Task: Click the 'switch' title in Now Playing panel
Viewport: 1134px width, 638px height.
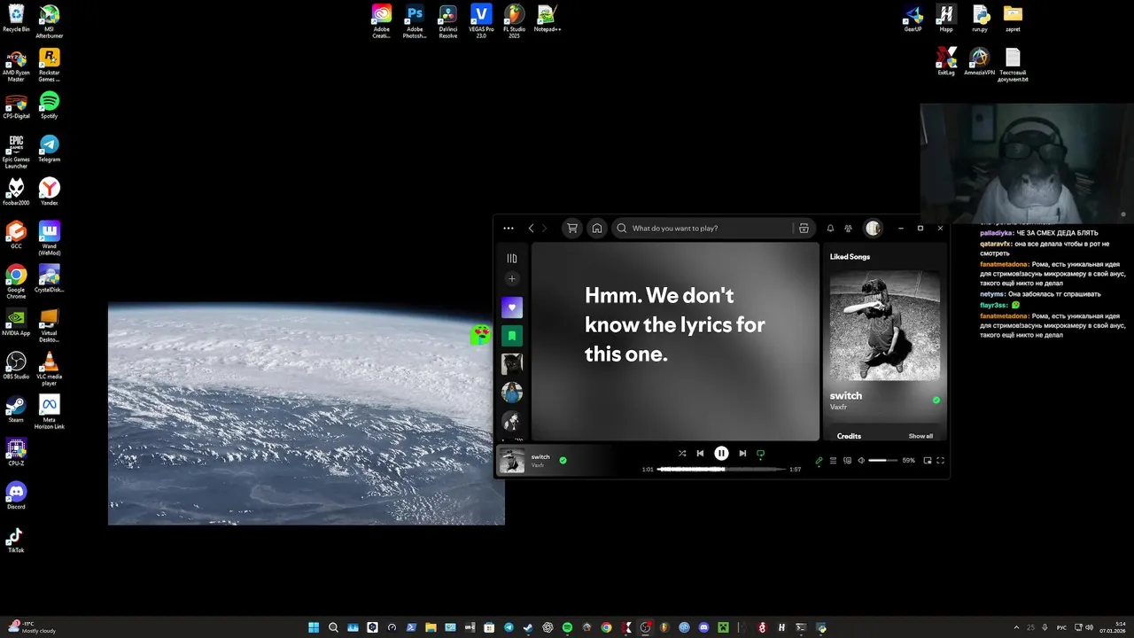Action: (846, 395)
